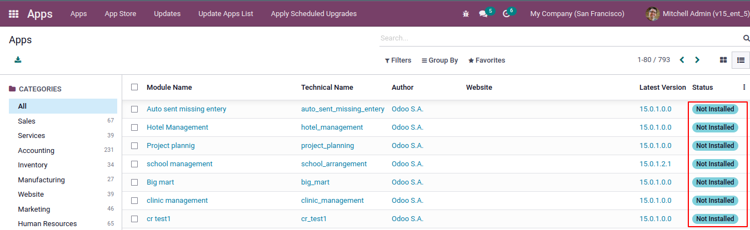The image size is (750, 230).
Task: Open the conversations chat icon
Action: [483, 14]
